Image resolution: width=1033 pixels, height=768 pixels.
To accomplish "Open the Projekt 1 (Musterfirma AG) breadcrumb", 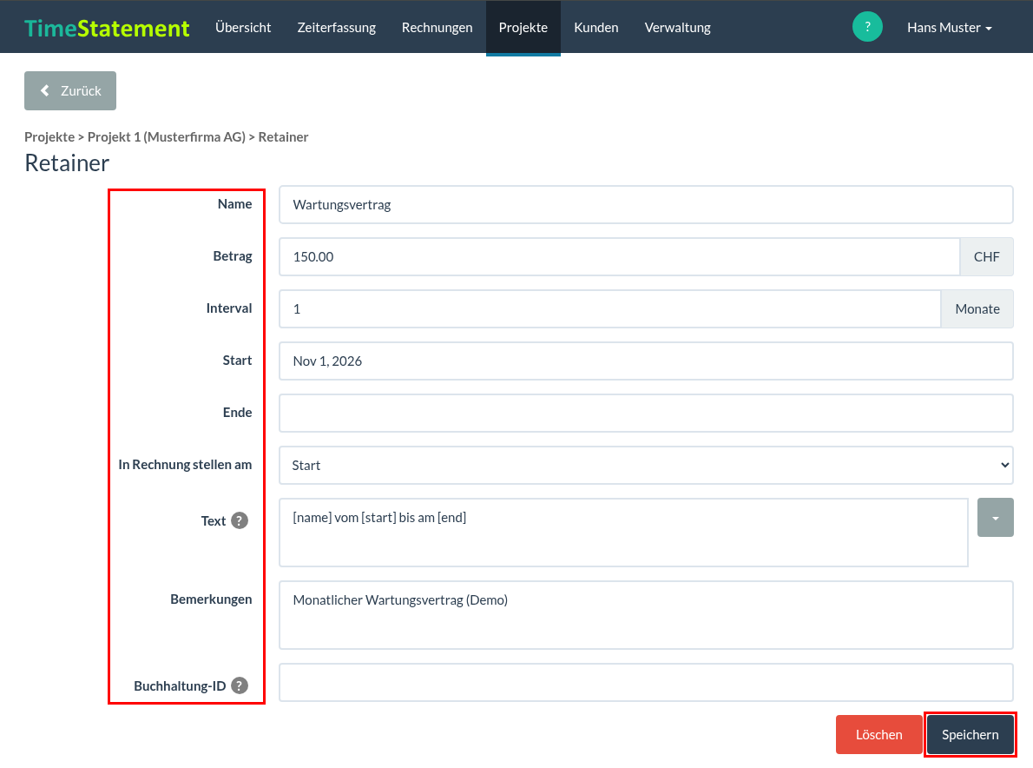I will point(167,137).
